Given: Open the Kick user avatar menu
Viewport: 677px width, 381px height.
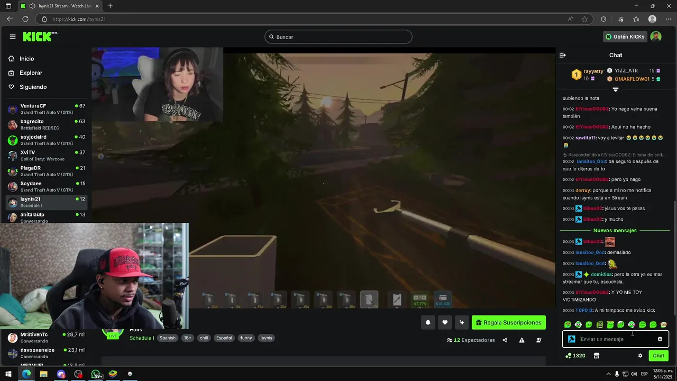Looking at the screenshot, I should [656, 37].
